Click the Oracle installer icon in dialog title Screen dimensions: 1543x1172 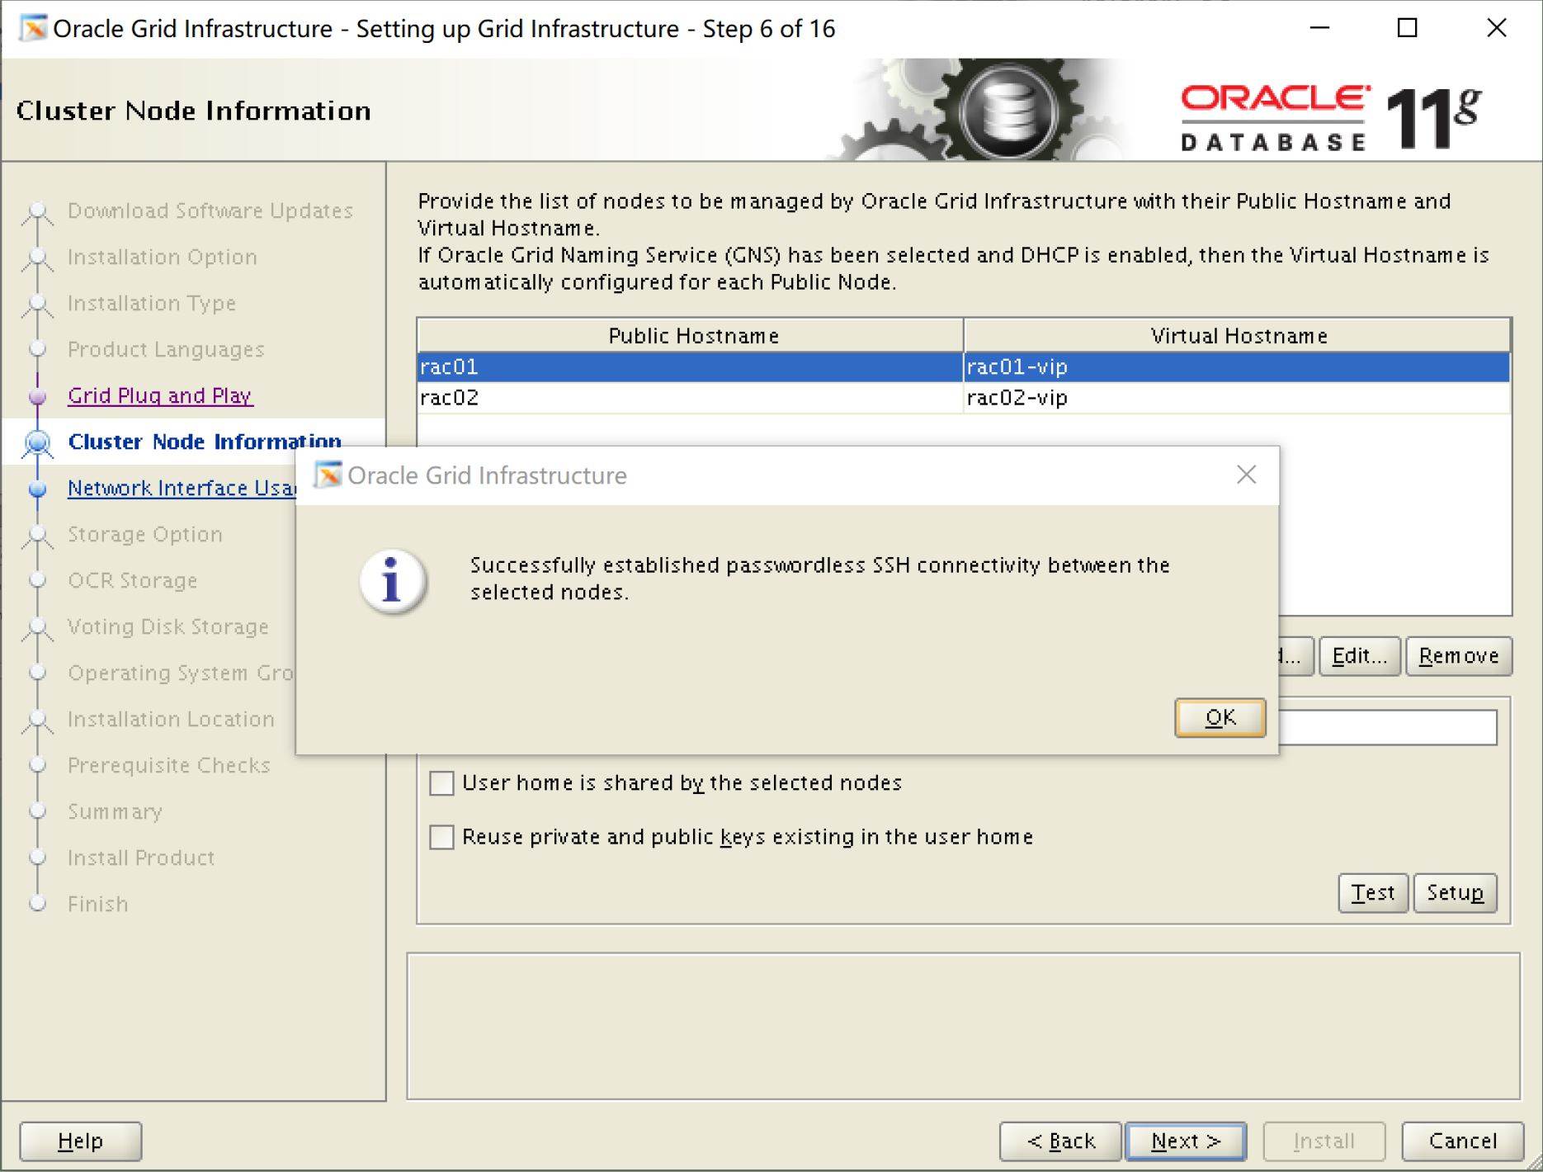pos(328,475)
